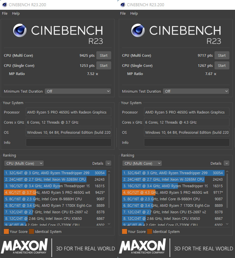Select Xeon X5650 row in left ranking
This screenshot has width=235, height=258.
(55, 219)
